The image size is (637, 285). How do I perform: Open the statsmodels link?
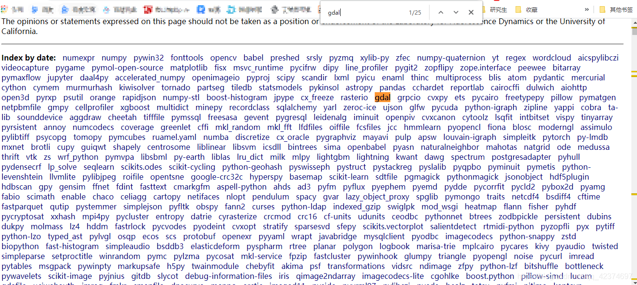click(281, 87)
